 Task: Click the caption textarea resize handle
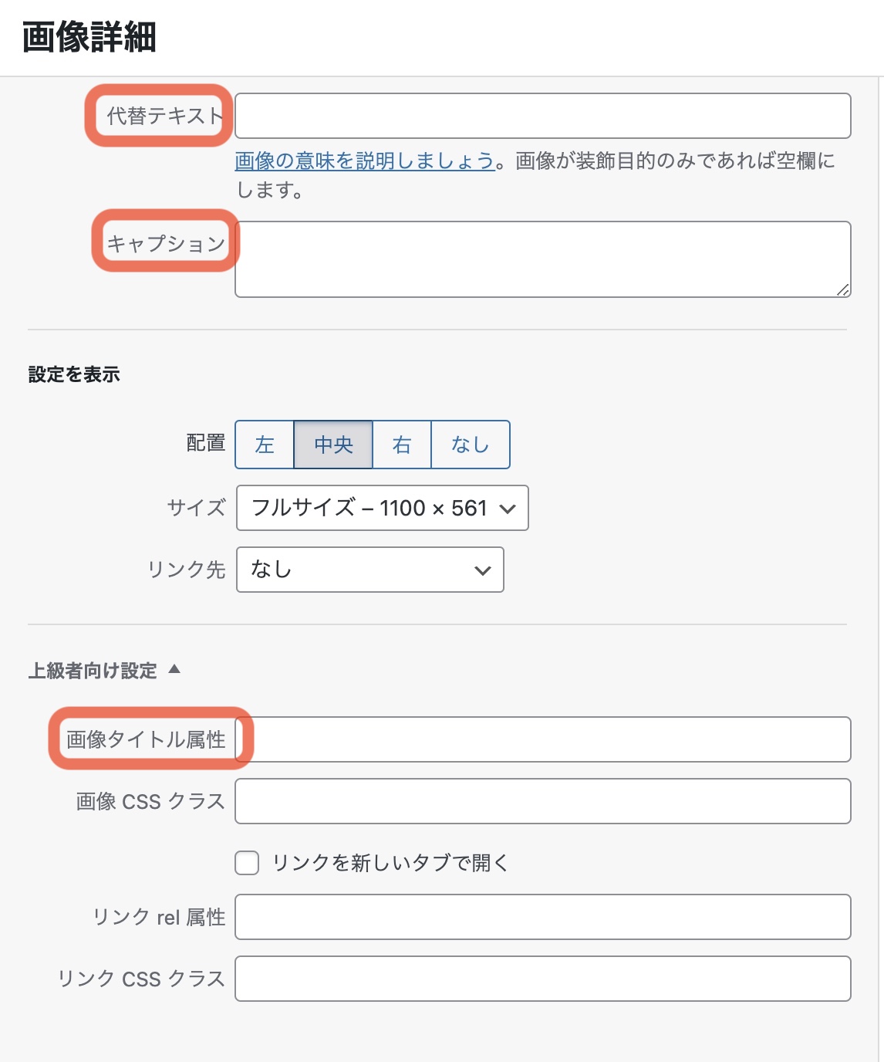(843, 289)
